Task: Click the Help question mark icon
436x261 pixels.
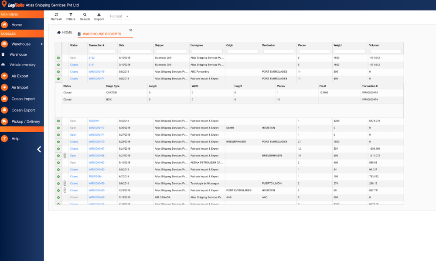Action: pyautogui.click(x=4, y=139)
